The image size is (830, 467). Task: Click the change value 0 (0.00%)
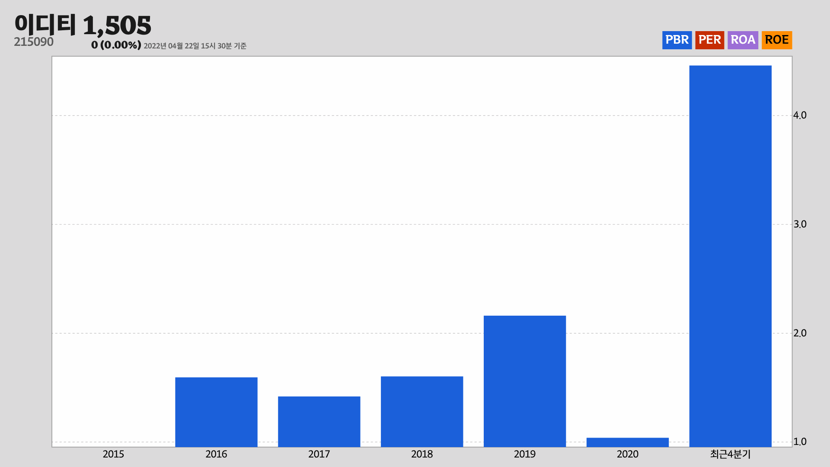pos(116,45)
